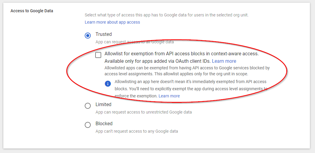
Task: Select the Trusted radio button
Action: [x=88, y=36]
